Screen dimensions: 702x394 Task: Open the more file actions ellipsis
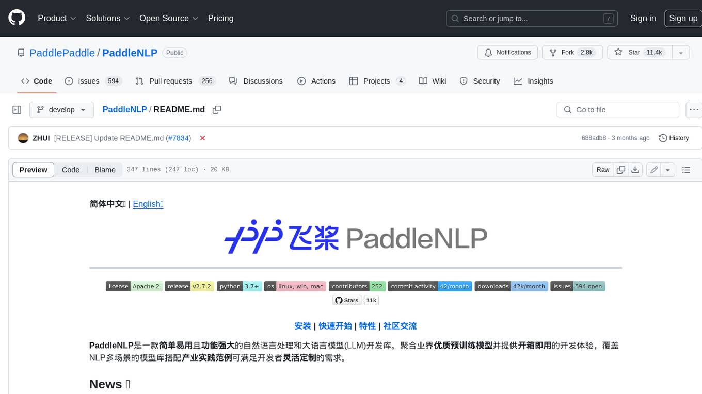694,110
